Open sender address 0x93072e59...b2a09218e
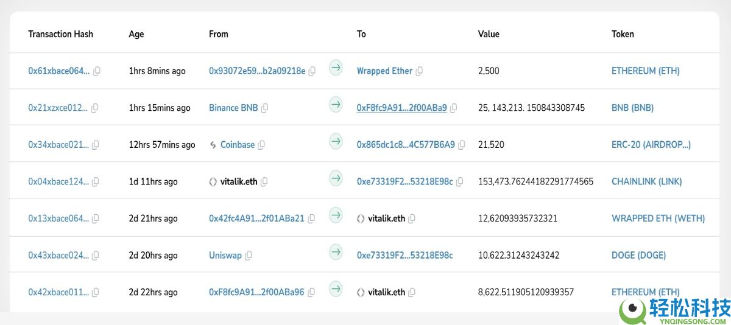Viewport: 731px width, 325px height. 257,71
